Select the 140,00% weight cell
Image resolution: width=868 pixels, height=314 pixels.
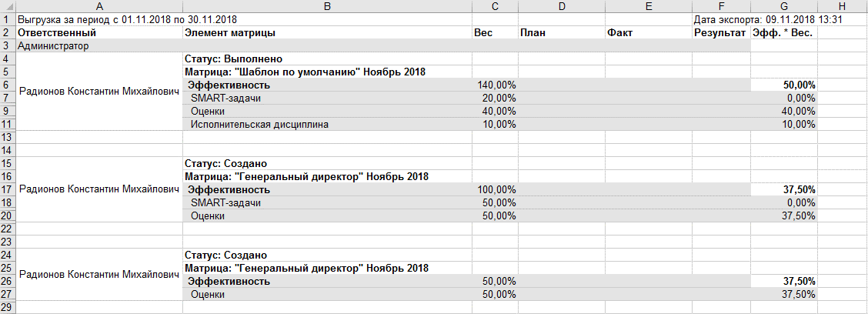coord(496,85)
